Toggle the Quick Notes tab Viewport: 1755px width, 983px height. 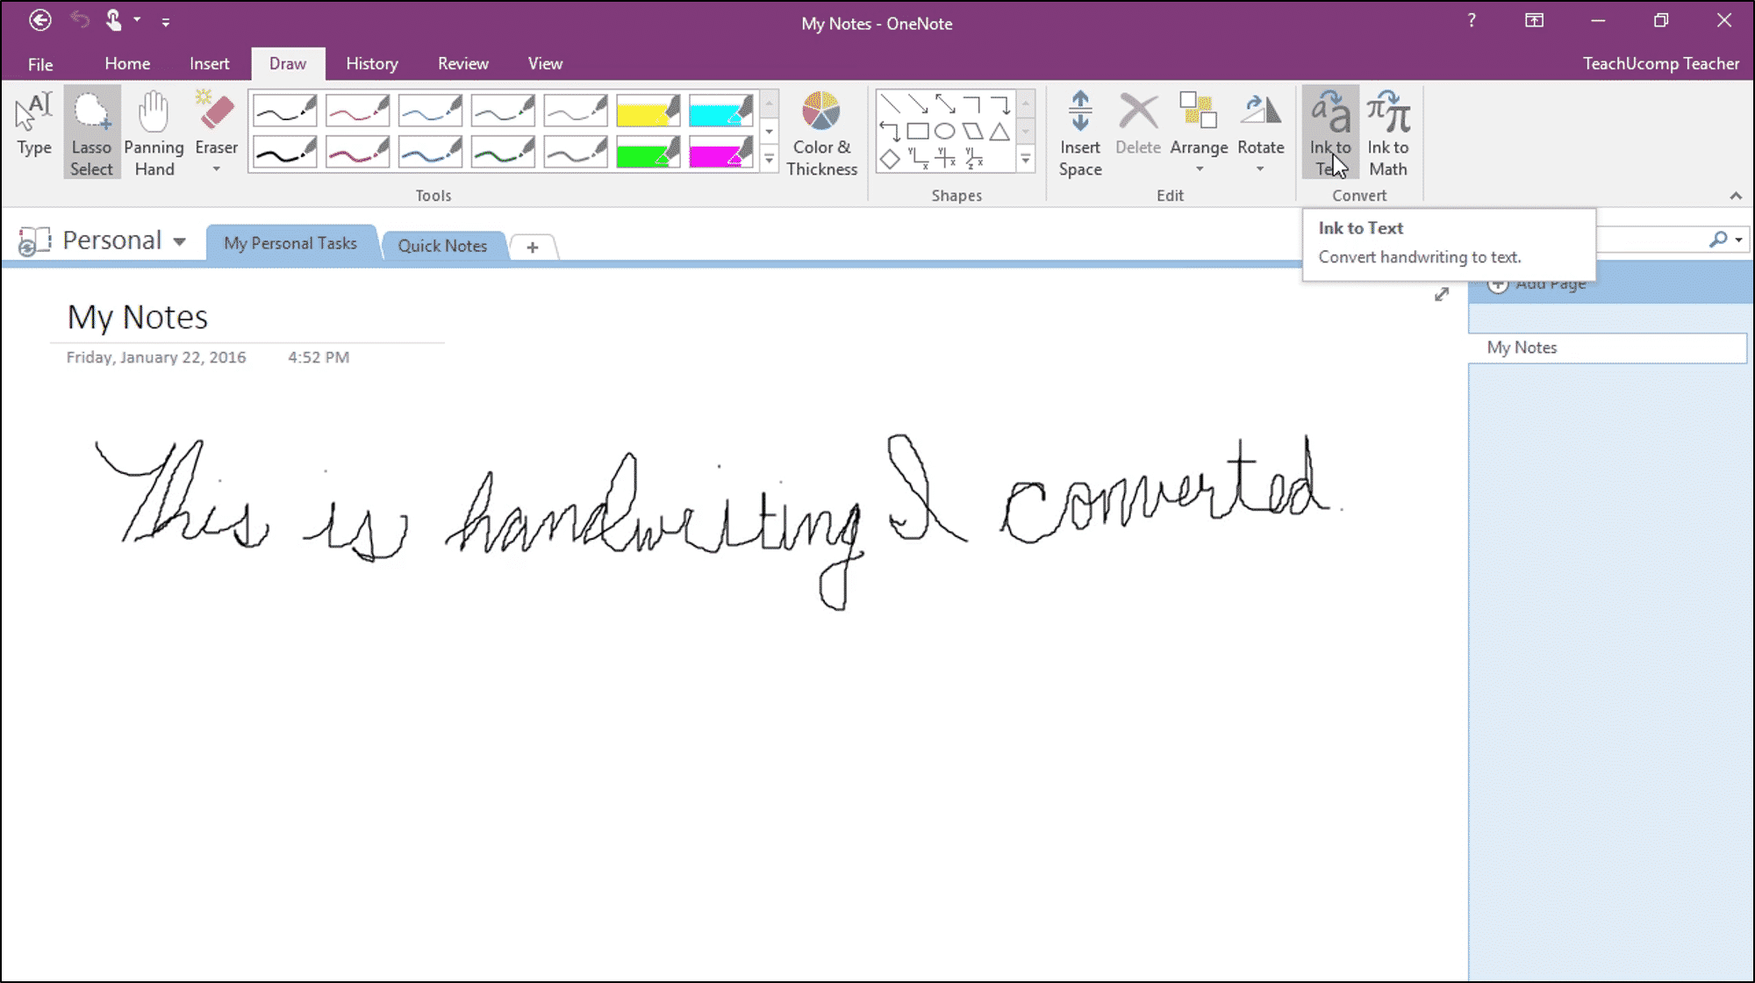coord(442,245)
